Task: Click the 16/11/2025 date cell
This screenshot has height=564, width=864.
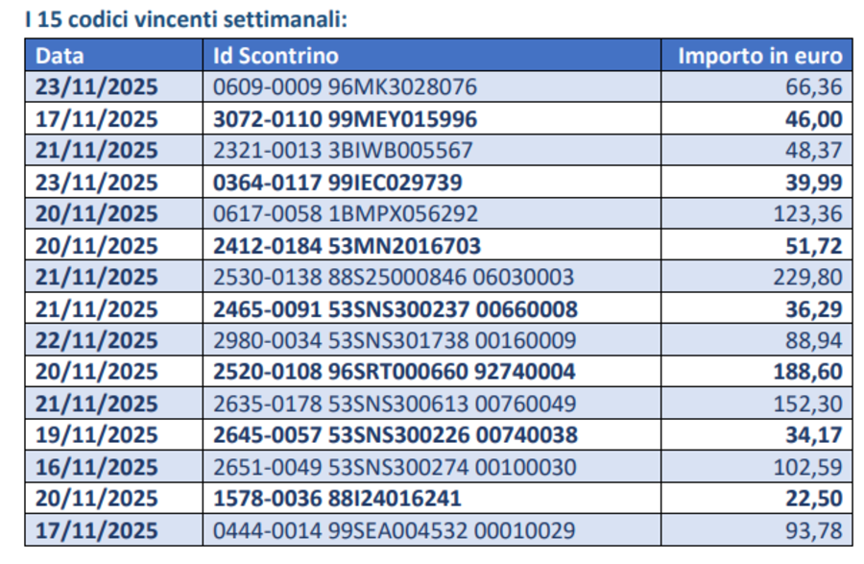Action: pos(97,468)
